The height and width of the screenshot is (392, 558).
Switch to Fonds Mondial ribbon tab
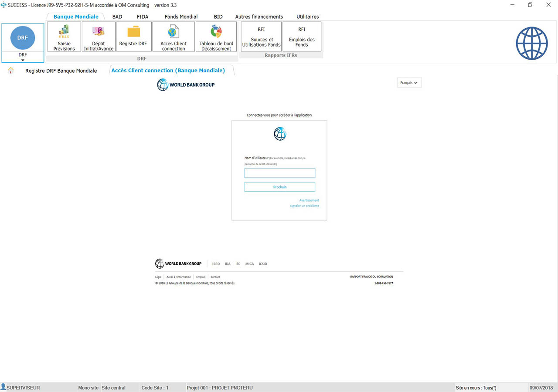coord(181,17)
